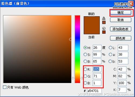Select the Lab b radio button
This screenshot has width=135, height=97.
110,61
